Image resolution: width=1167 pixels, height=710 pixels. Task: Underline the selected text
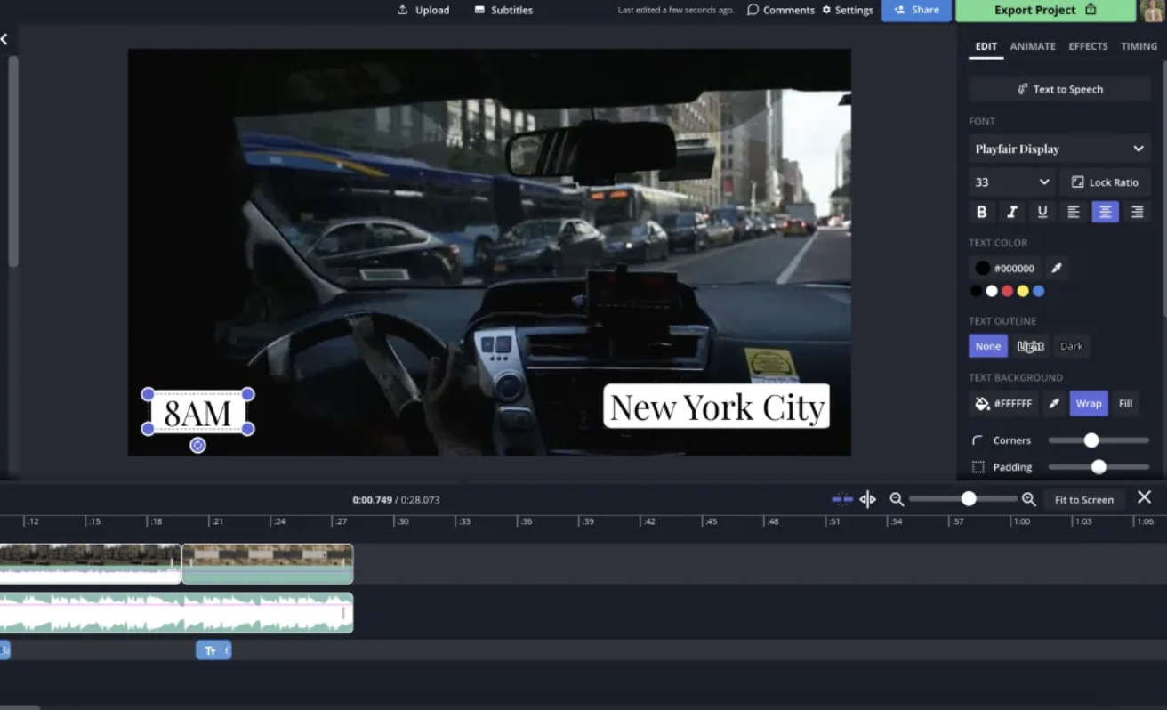pos(1042,212)
